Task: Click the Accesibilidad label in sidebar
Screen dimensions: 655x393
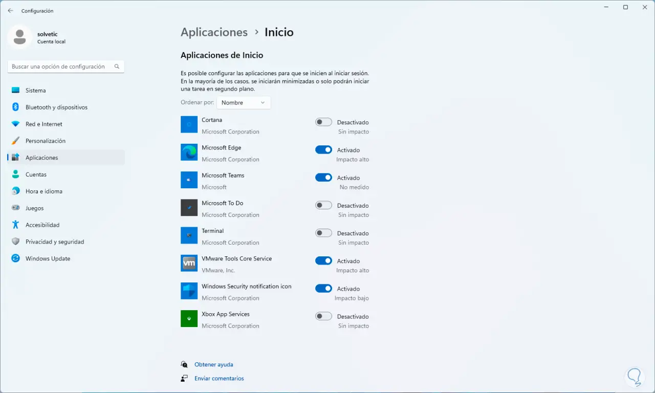Action: pos(42,225)
